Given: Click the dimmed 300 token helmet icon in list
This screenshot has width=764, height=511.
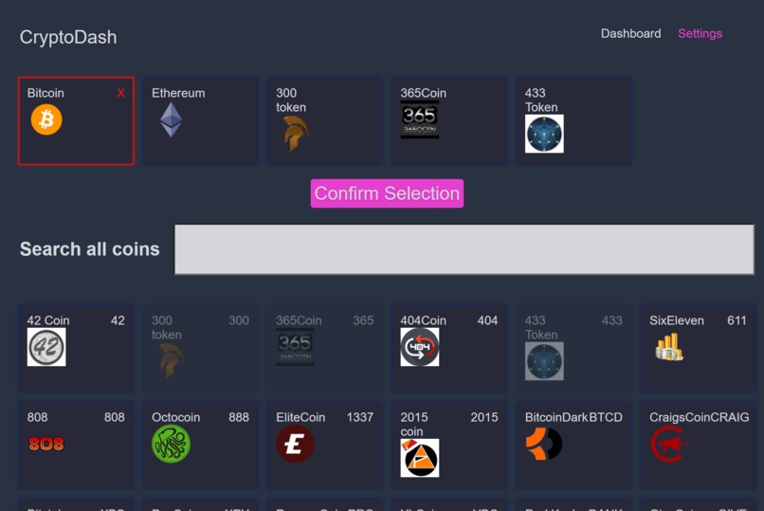Looking at the screenshot, I should pyautogui.click(x=171, y=361).
